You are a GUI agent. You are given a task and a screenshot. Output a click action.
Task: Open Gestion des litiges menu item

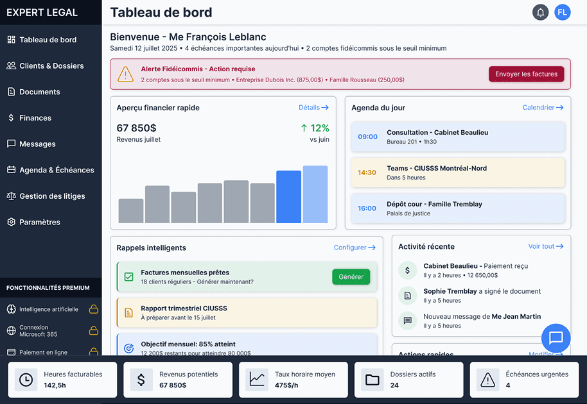(51, 196)
